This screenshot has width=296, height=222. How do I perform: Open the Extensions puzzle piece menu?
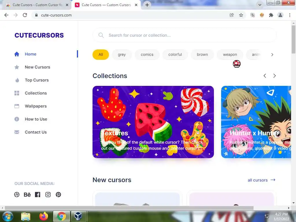point(271,15)
